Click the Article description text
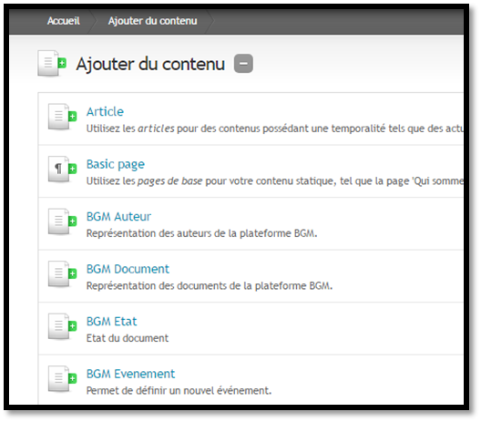This screenshot has height=422, width=481. click(x=275, y=129)
